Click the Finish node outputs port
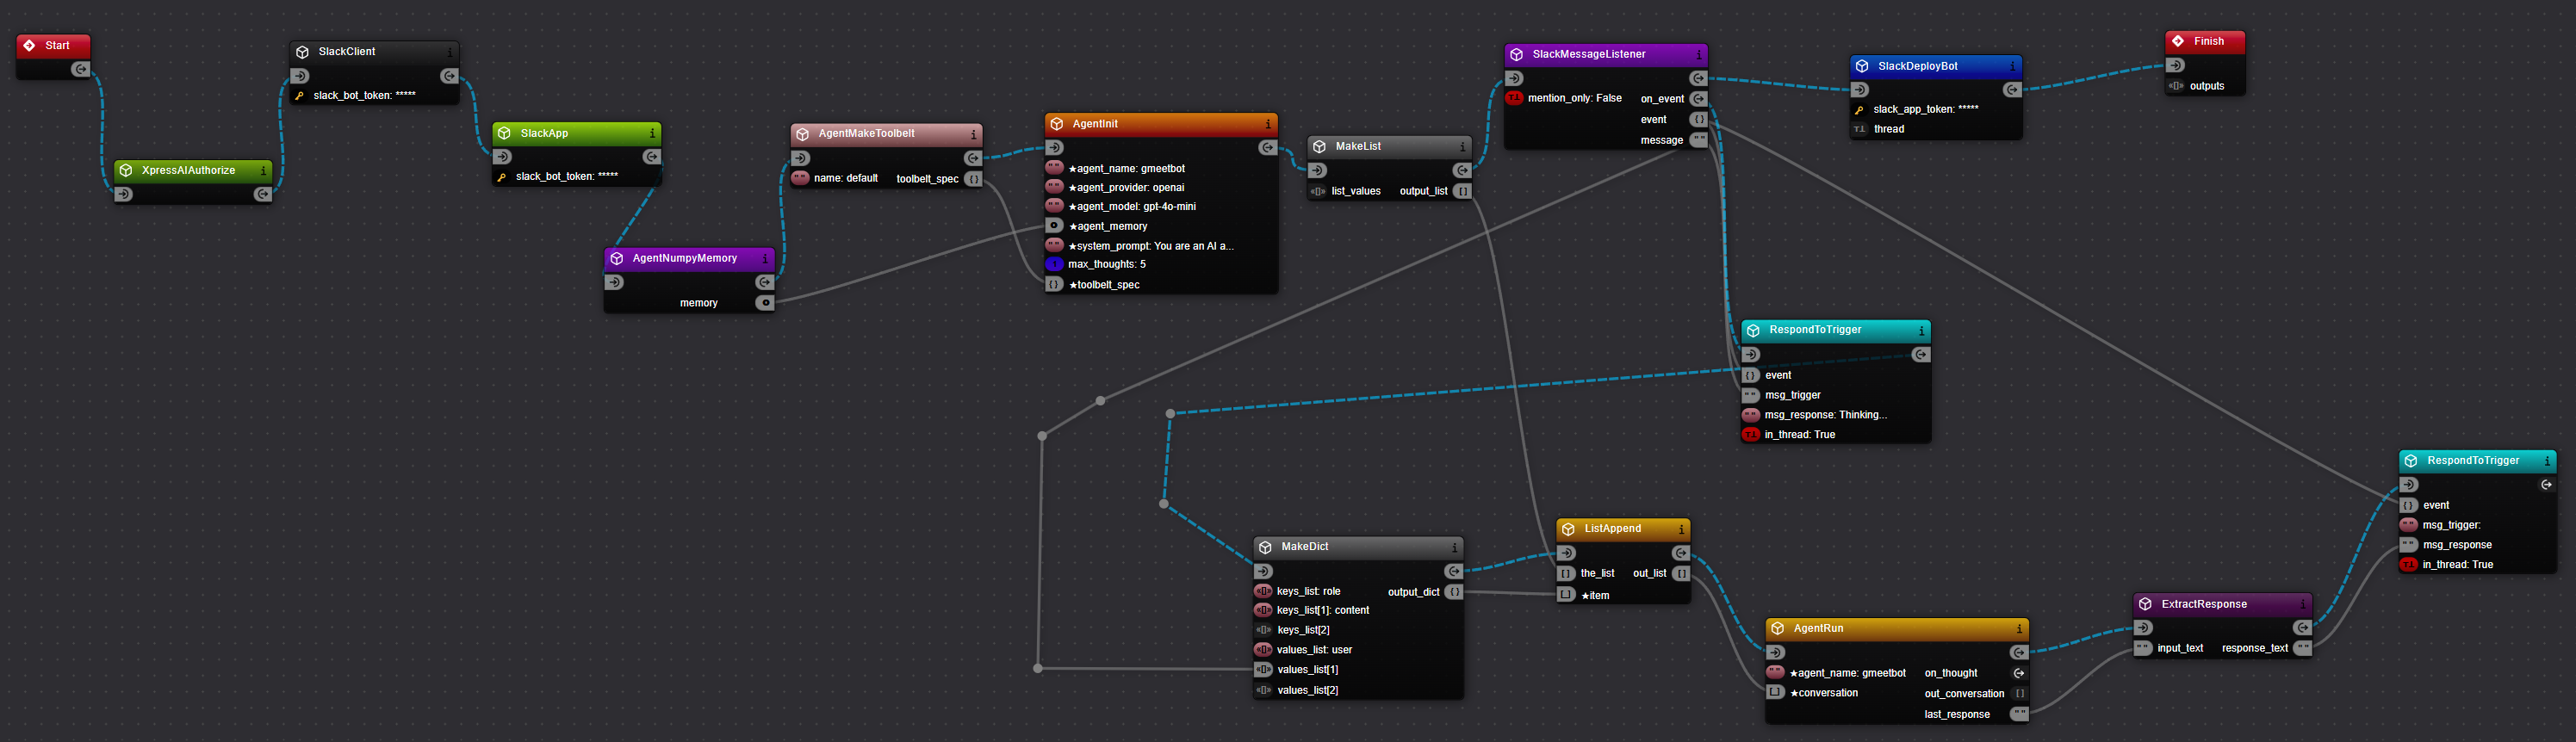2576x742 pixels. pos(2175,86)
